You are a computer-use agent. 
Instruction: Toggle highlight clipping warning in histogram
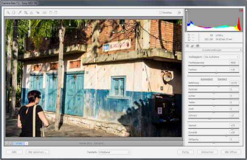[241, 10]
